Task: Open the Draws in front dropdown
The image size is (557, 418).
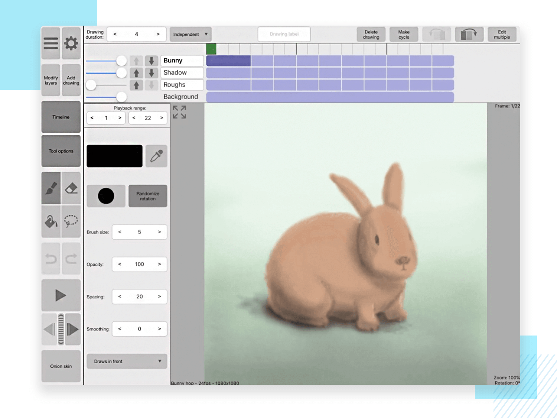Action: 127,361
